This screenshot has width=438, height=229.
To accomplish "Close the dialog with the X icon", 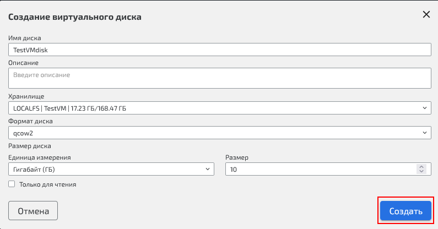I will click(426, 15).
